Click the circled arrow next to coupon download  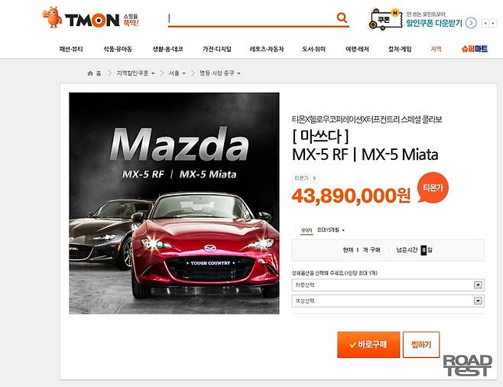point(471,23)
